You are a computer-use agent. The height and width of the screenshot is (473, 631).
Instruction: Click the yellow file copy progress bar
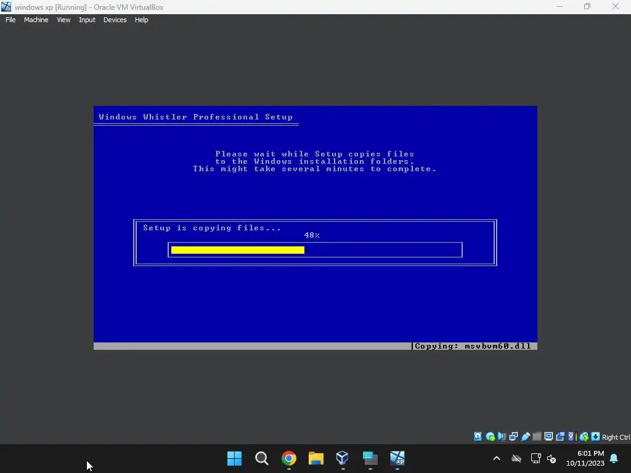click(x=238, y=250)
